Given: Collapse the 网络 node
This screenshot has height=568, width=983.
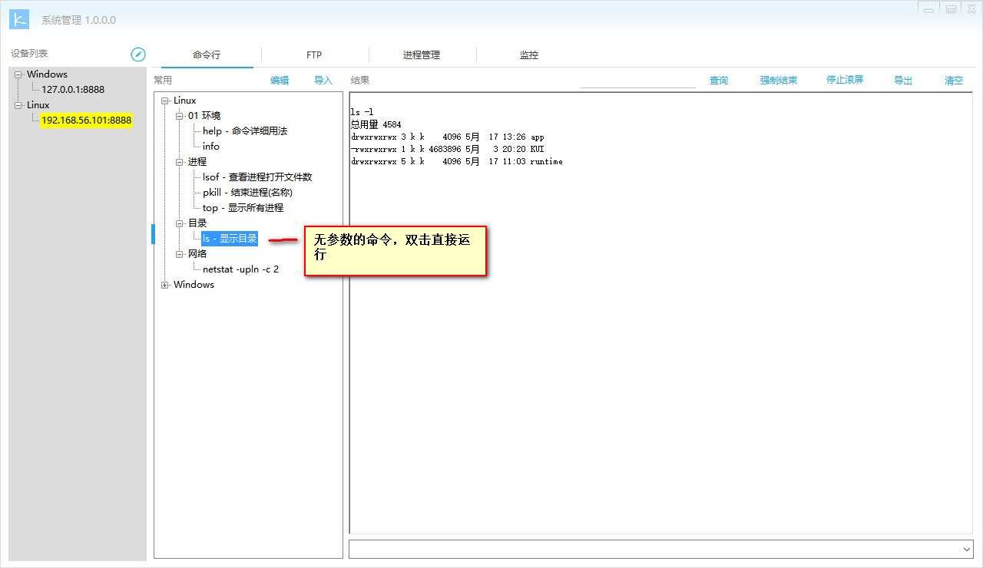Looking at the screenshot, I should click(x=180, y=254).
